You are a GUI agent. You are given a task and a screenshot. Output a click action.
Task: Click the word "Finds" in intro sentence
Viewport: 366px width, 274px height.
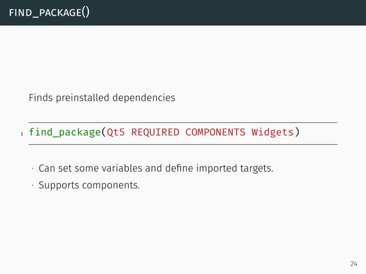tap(40, 98)
